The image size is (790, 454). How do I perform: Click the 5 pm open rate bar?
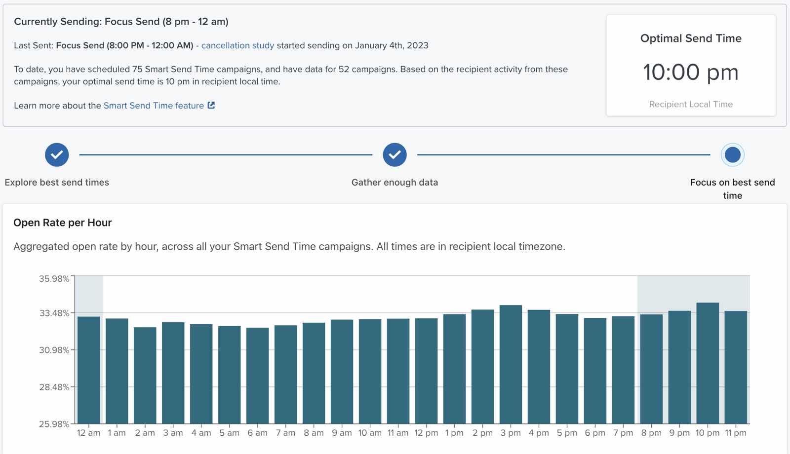pyautogui.click(x=567, y=369)
